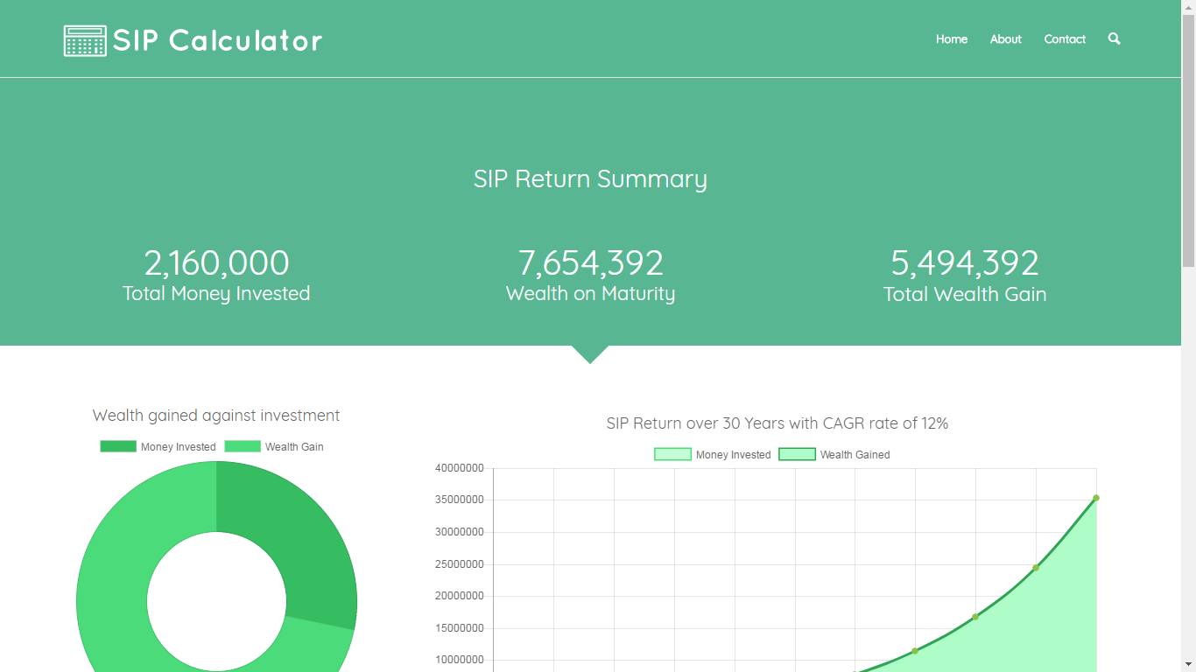Select the 5,494,392 wealth gain value

click(x=965, y=263)
